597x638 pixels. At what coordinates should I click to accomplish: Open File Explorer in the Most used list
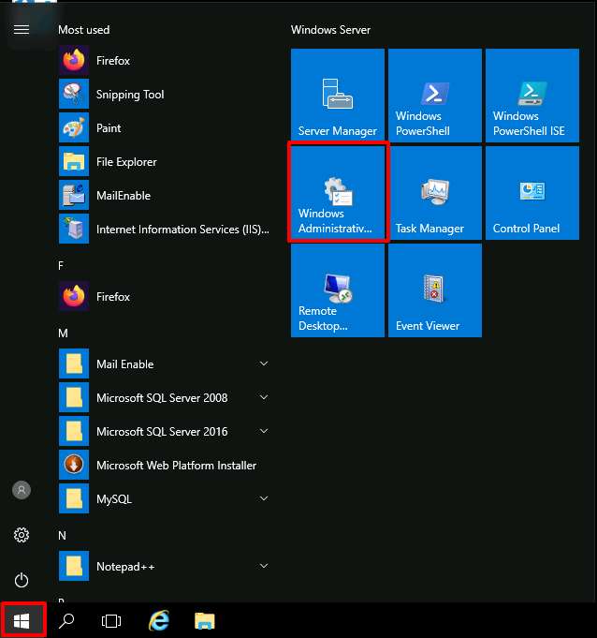[x=164, y=162]
